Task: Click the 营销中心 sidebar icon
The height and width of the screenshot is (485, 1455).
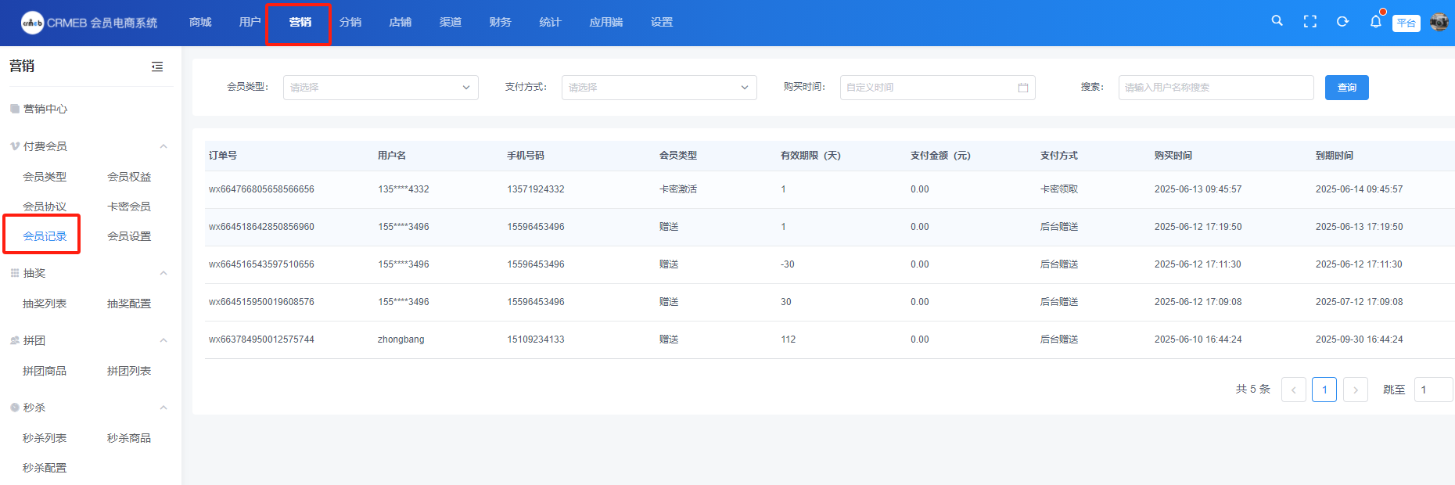Action: (15, 109)
